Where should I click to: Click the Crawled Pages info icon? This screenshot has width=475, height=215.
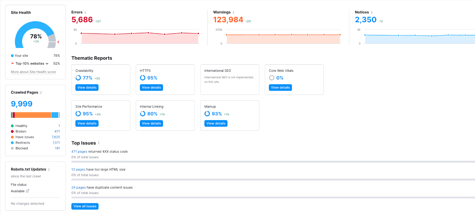click(41, 93)
